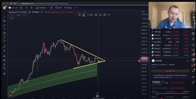Select ETHBTC in the watchlist
The height and width of the screenshot is (99, 196).
coord(170,45)
